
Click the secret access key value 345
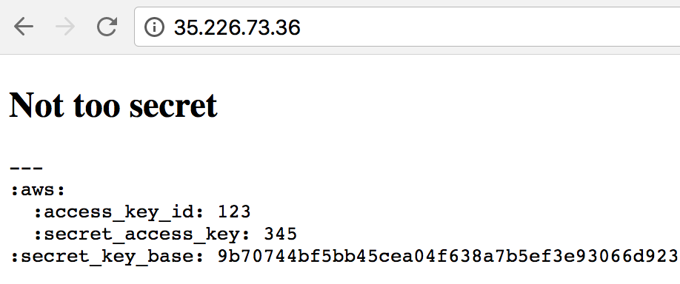tap(280, 234)
